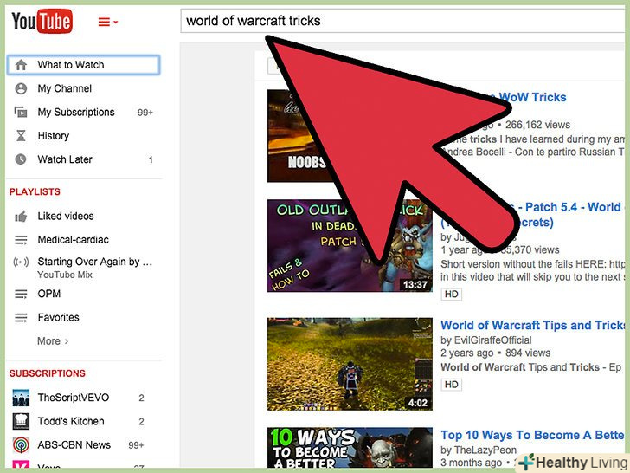The width and height of the screenshot is (630, 473).
Task: Open Todd's Kitchen subscription
Action: click(x=71, y=421)
